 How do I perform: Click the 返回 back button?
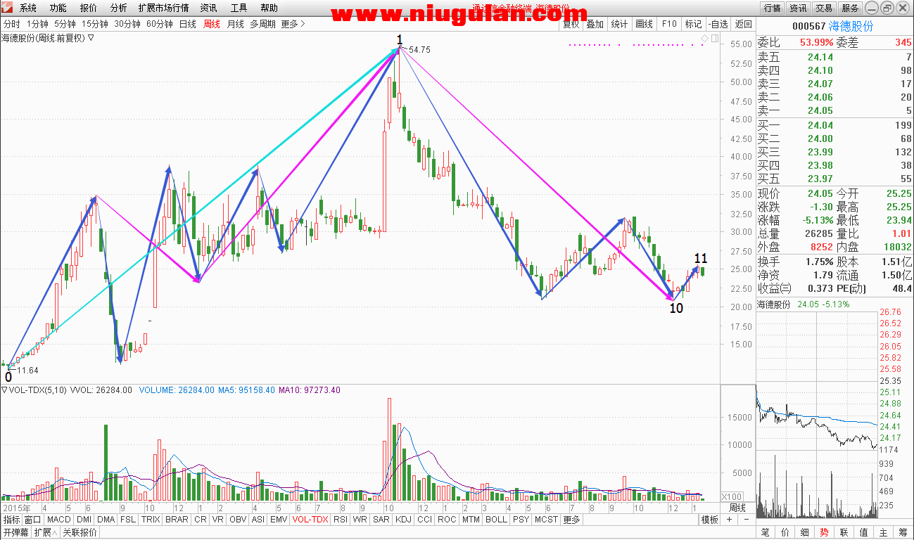click(743, 24)
